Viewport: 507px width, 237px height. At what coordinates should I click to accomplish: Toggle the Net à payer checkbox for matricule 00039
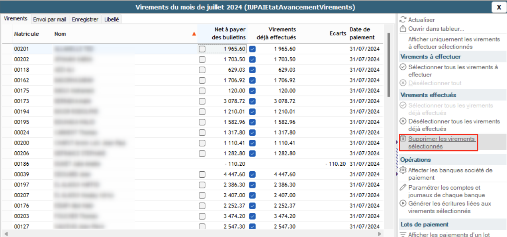202,174
